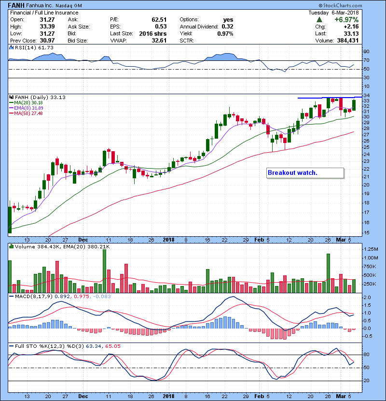This screenshot has width=386, height=401.
Task: Select the MACD value 0.892
Action: (x=62, y=297)
